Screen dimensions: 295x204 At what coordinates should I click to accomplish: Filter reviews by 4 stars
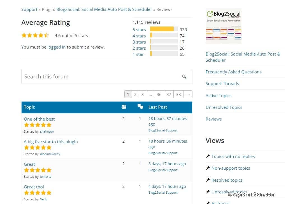[139, 36]
